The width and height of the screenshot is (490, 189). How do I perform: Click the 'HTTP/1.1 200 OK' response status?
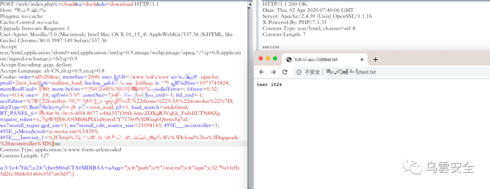[x=285, y=4]
